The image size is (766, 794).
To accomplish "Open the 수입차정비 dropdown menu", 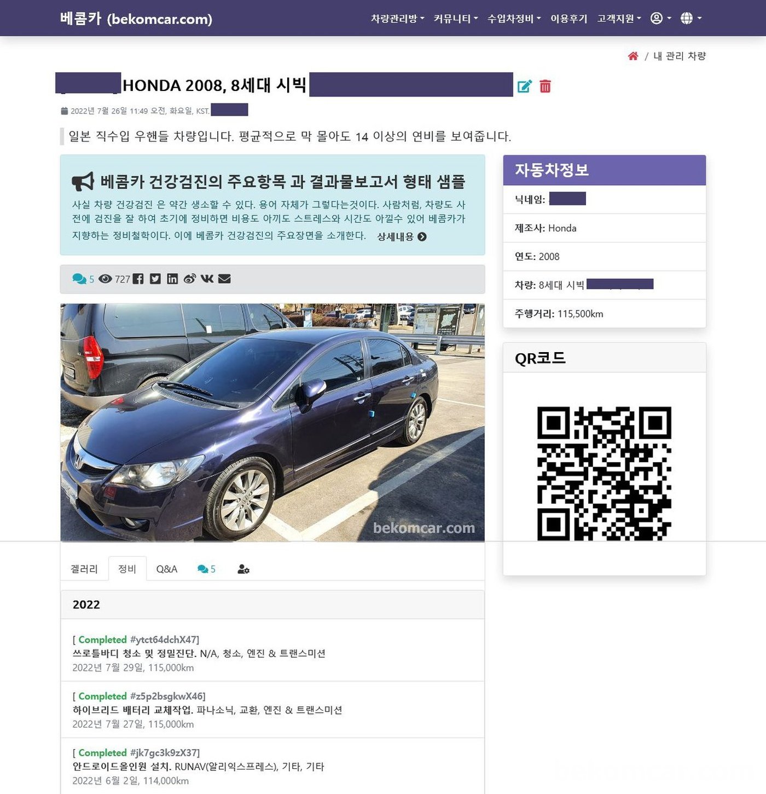I will (x=514, y=19).
